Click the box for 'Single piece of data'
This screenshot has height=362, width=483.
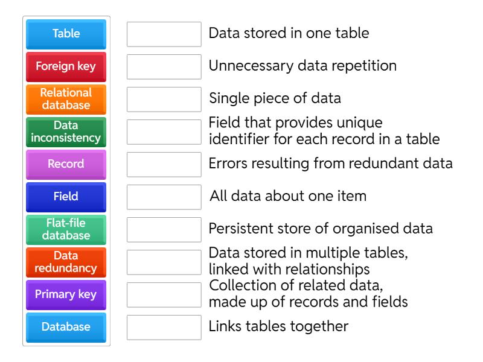click(164, 100)
